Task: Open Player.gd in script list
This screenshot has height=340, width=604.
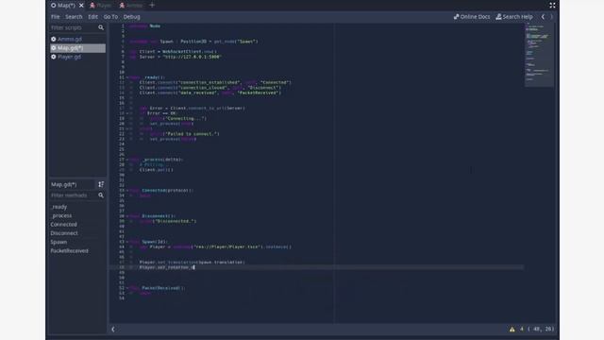Action: 77,57
